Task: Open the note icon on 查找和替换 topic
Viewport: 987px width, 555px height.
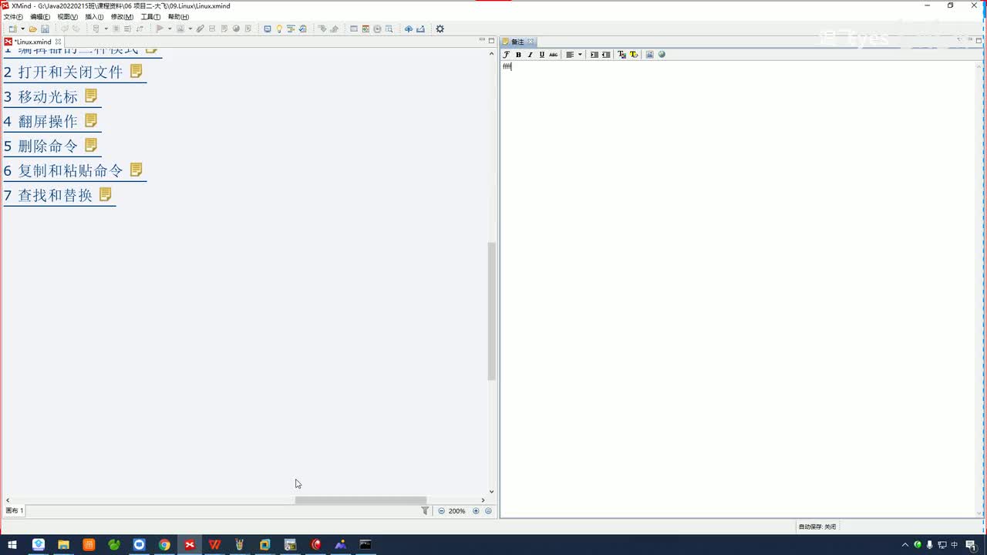Action: 106,194
